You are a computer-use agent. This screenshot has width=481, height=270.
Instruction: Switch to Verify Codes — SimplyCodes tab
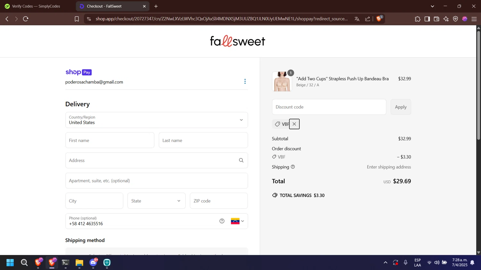click(36, 6)
